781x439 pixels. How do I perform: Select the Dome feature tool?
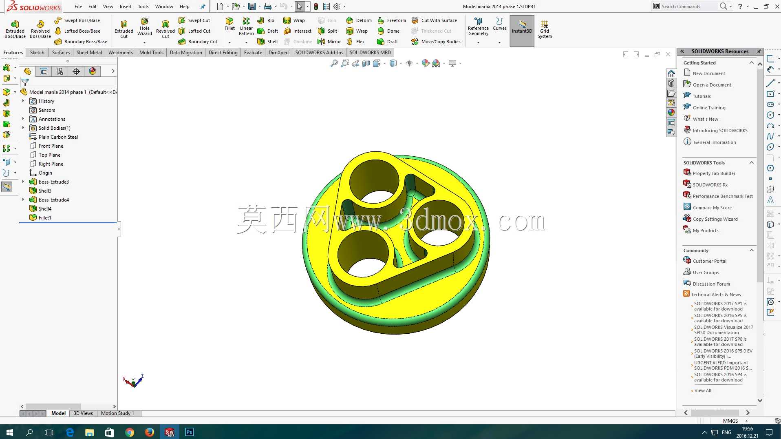[388, 31]
